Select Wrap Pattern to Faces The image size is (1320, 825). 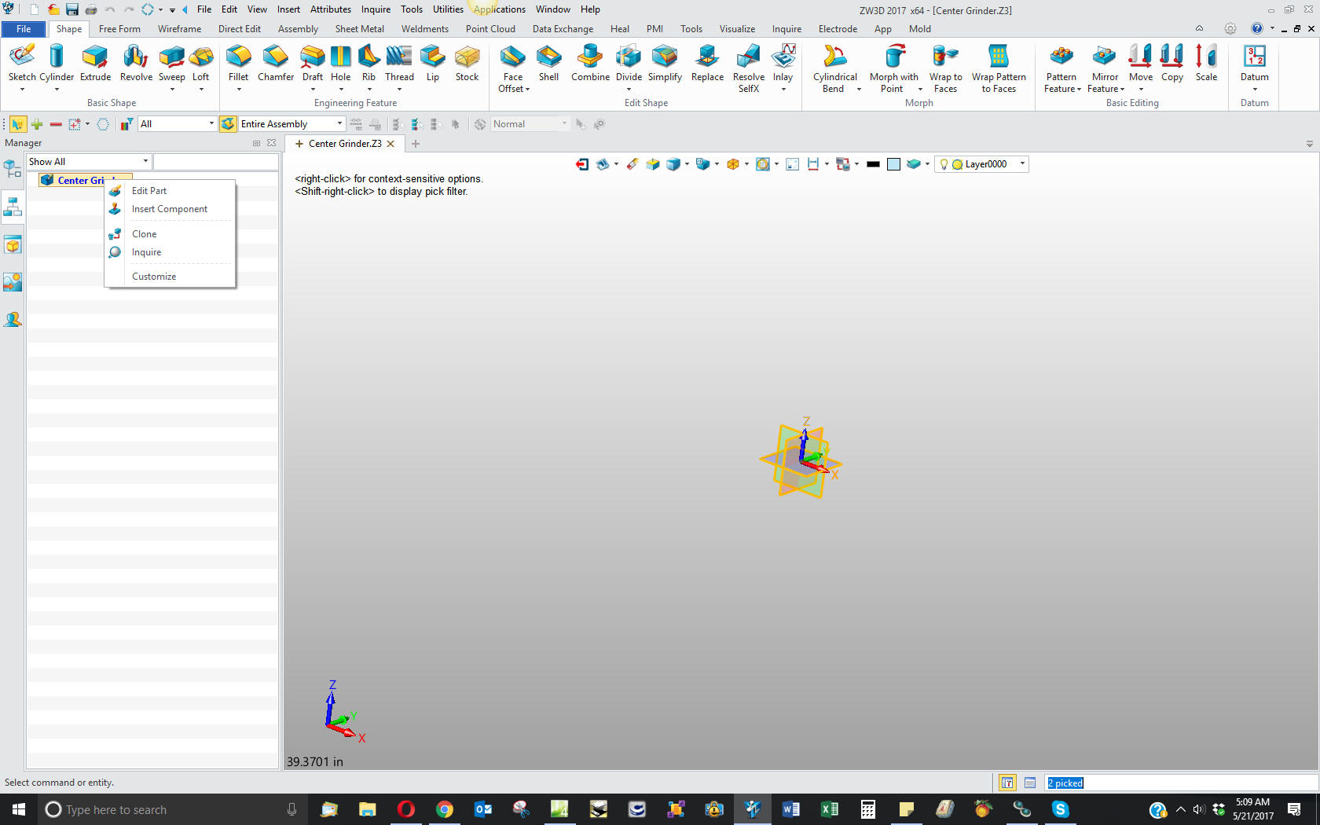[999, 68]
